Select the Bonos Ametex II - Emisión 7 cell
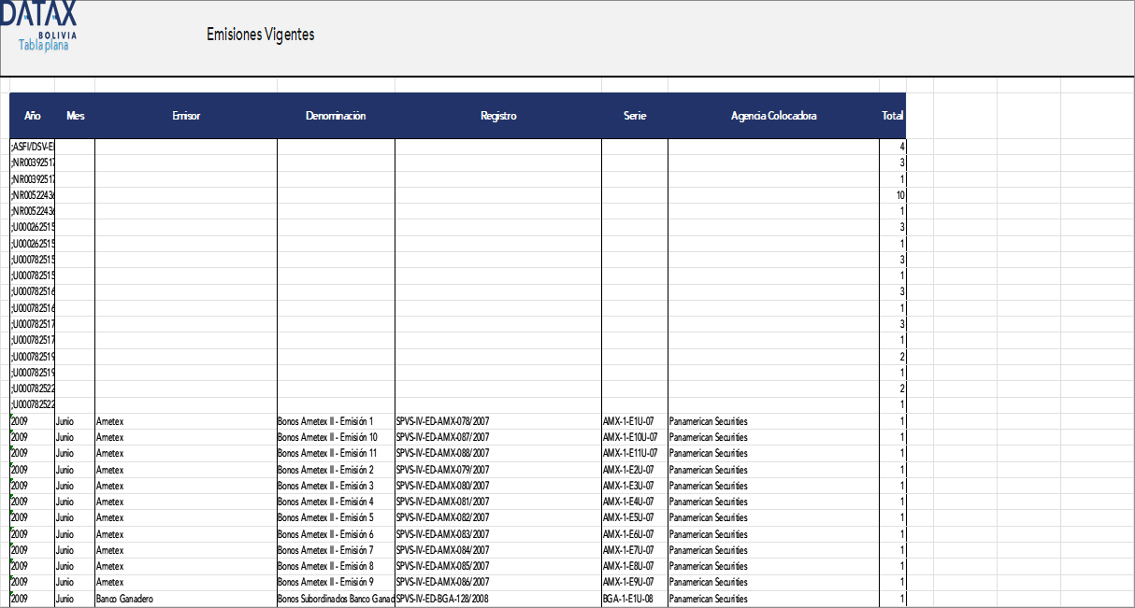Screen dimensions: 1135x608 point(336,550)
